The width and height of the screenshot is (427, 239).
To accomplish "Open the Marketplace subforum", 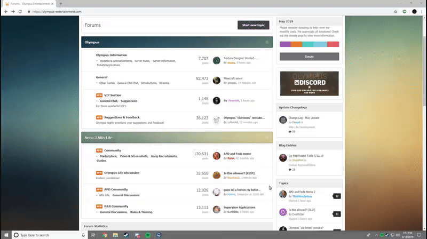I will tap(108, 156).
